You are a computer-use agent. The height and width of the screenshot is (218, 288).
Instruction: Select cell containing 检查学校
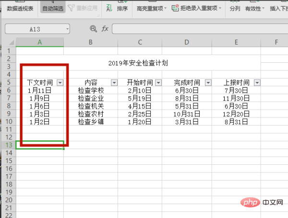click(91, 91)
